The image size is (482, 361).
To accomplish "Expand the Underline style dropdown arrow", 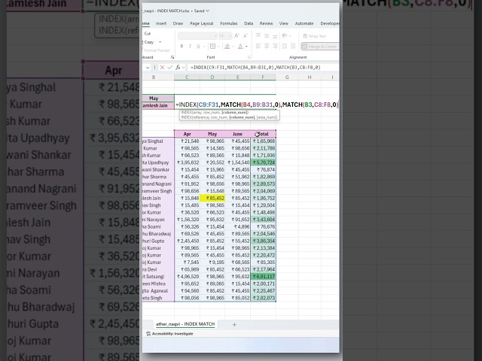I will 204,47.
